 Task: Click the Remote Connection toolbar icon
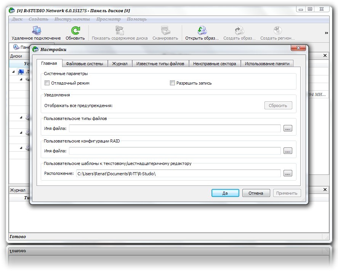[36, 30]
